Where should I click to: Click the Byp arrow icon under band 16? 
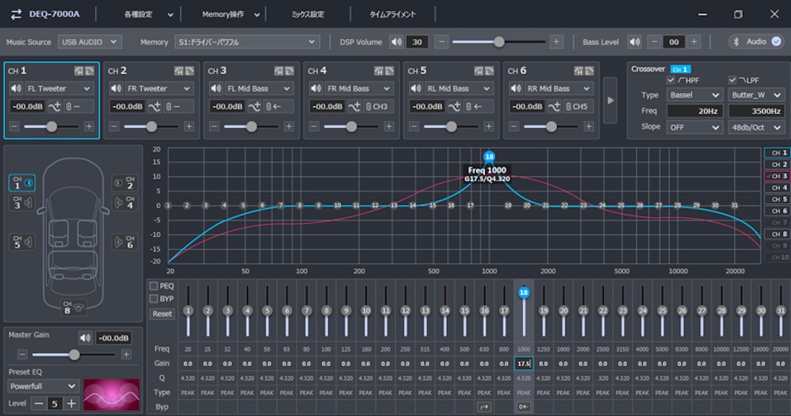click(484, 407)
